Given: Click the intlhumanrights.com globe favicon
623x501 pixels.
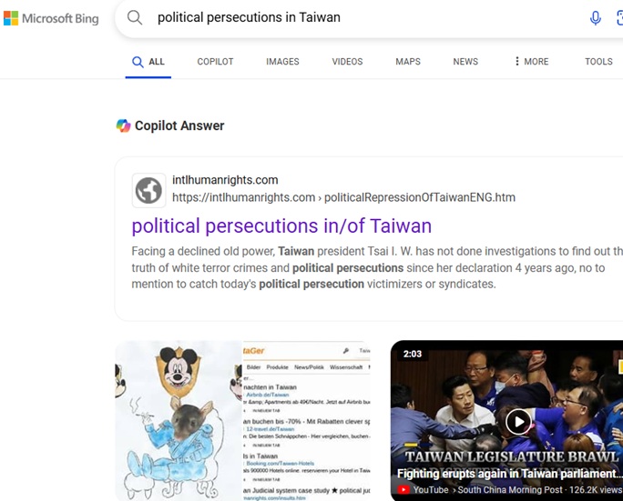Looking at the screenshot, I should pyautogui.click(x=148, y=190).
